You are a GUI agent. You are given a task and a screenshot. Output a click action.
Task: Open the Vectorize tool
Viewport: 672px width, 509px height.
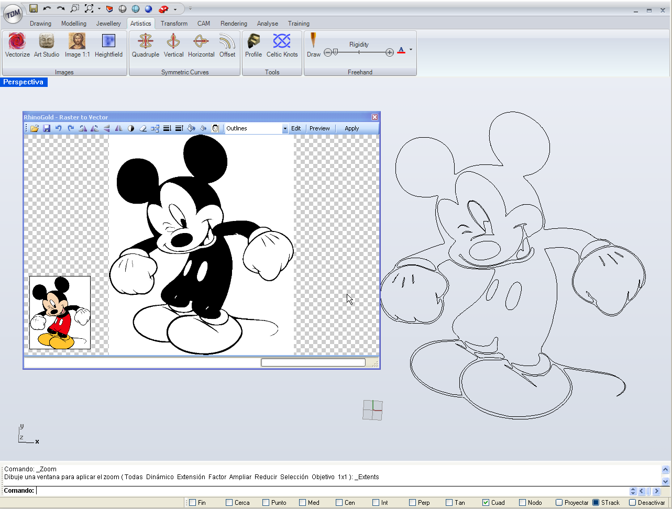[x=17, y=46]
